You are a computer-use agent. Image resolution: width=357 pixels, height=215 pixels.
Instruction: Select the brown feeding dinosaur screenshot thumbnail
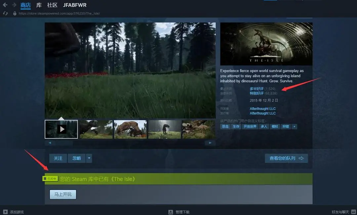(x=131, y=129)
